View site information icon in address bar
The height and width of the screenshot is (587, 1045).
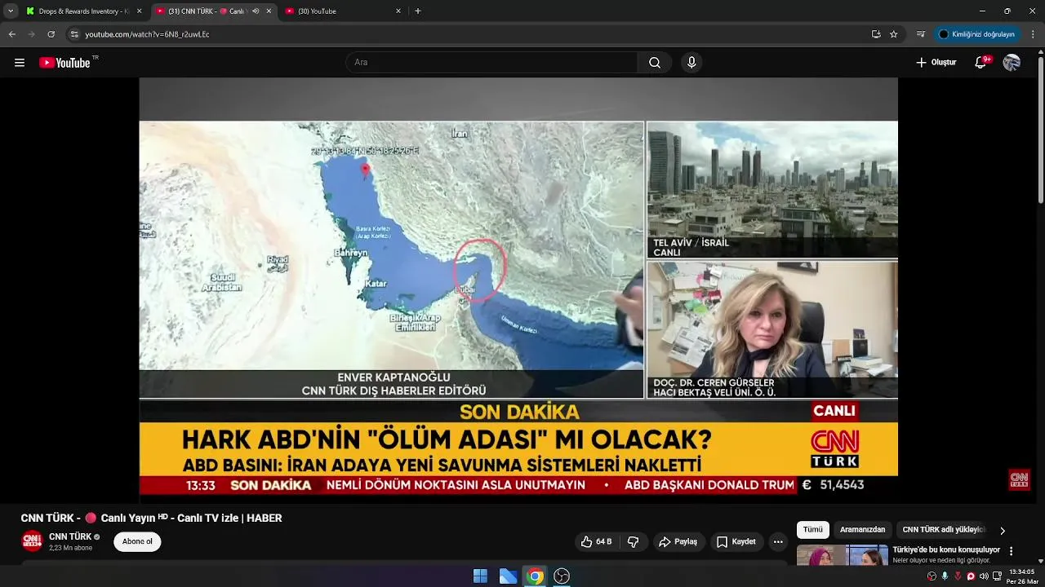[x=74, y=34]
